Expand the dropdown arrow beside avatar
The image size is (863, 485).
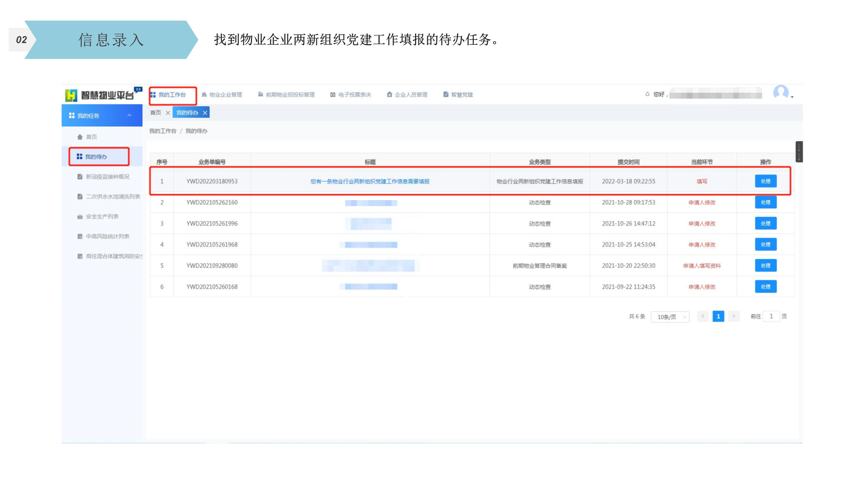coord(792,97)
